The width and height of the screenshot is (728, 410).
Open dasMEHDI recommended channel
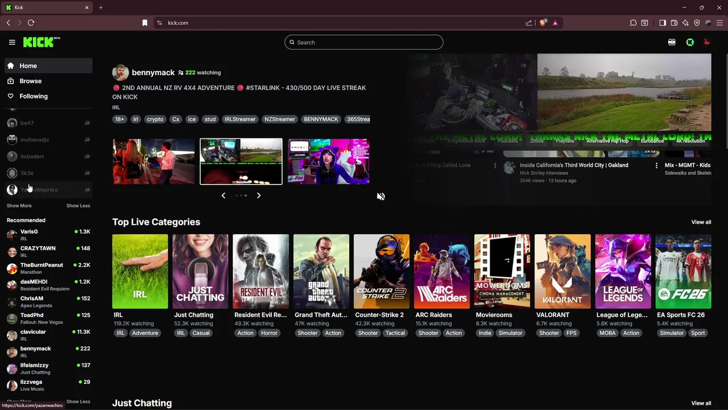pos(48,285)
